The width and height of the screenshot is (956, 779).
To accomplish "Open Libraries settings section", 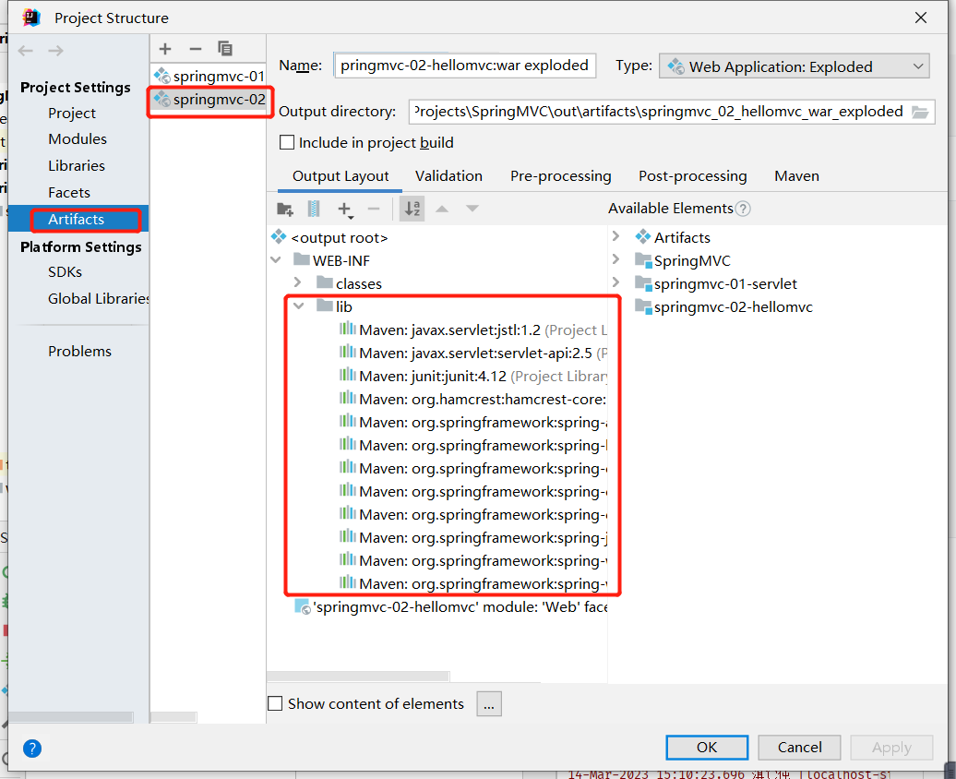I will click(x=77, y=166).
